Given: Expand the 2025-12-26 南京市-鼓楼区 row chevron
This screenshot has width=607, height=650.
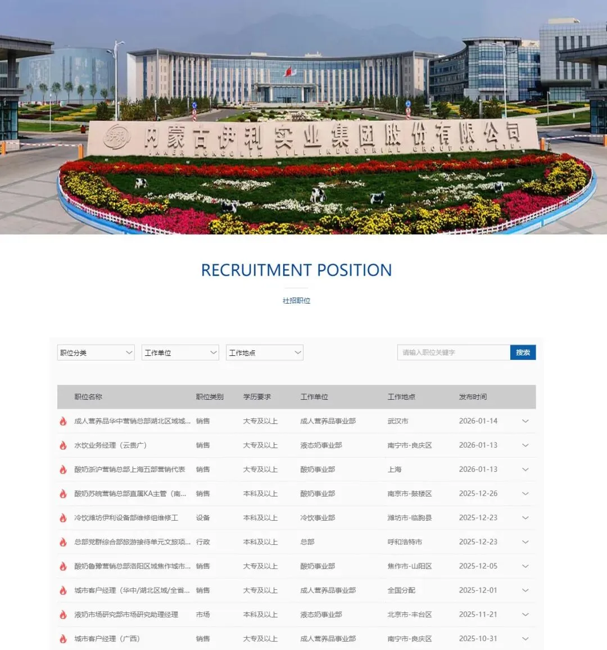Looking at the screenshot, I should pyautogui.click(x=526, y=494).
